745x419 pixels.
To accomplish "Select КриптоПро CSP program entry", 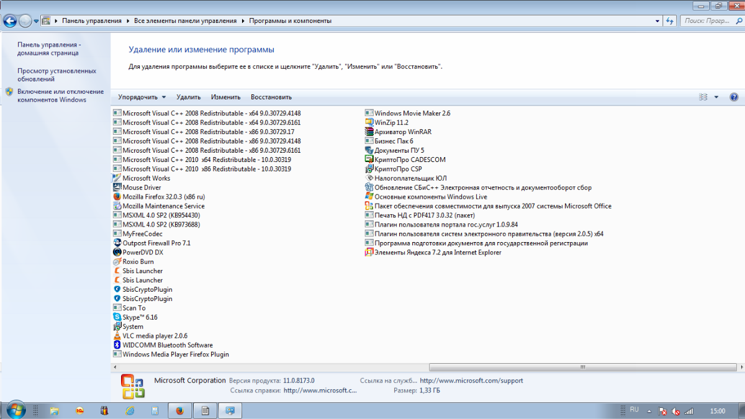I will [398, 169].
